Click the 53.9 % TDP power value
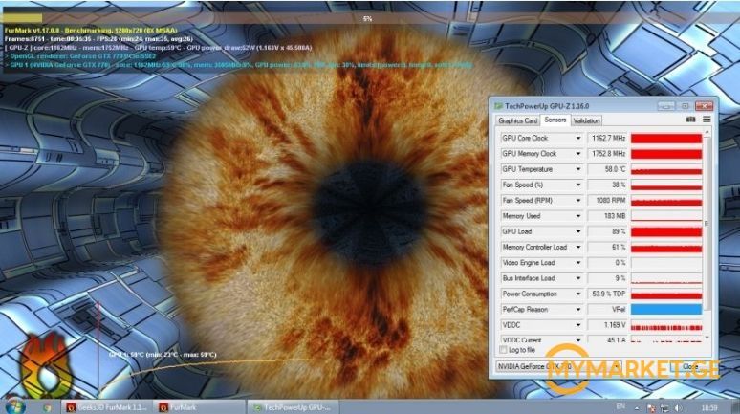 [x=607, y=294]
